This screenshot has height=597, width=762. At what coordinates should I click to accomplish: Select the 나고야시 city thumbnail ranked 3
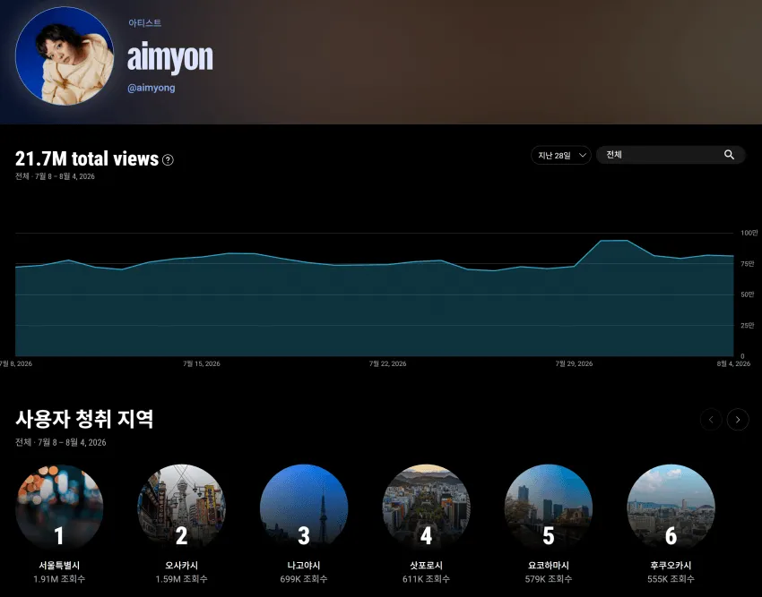pyautogui.click(x=304, y=507)
